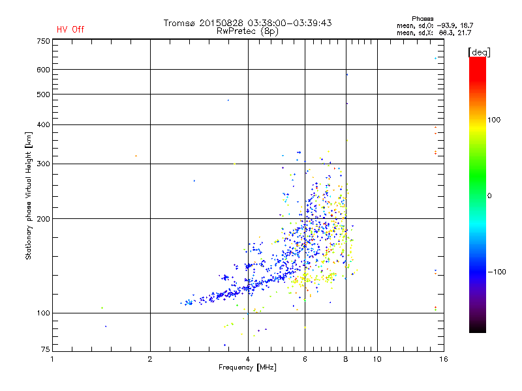Viewport: 522px width, 391px height.
Task: Click the y-axis tick label '600'
Action: [43, 70]
